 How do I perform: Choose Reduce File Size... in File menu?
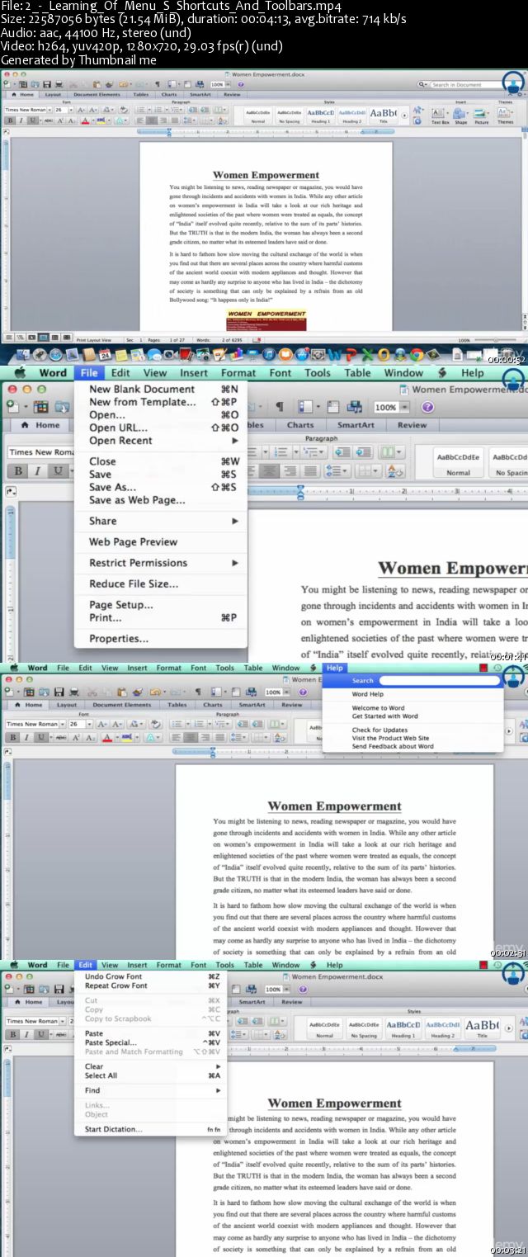pos(162,584)
